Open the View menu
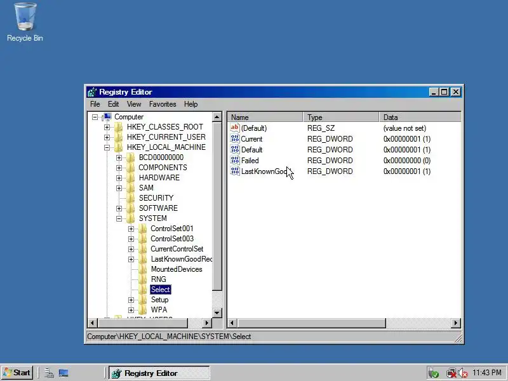The image size is (508, 381). (134, 104)
